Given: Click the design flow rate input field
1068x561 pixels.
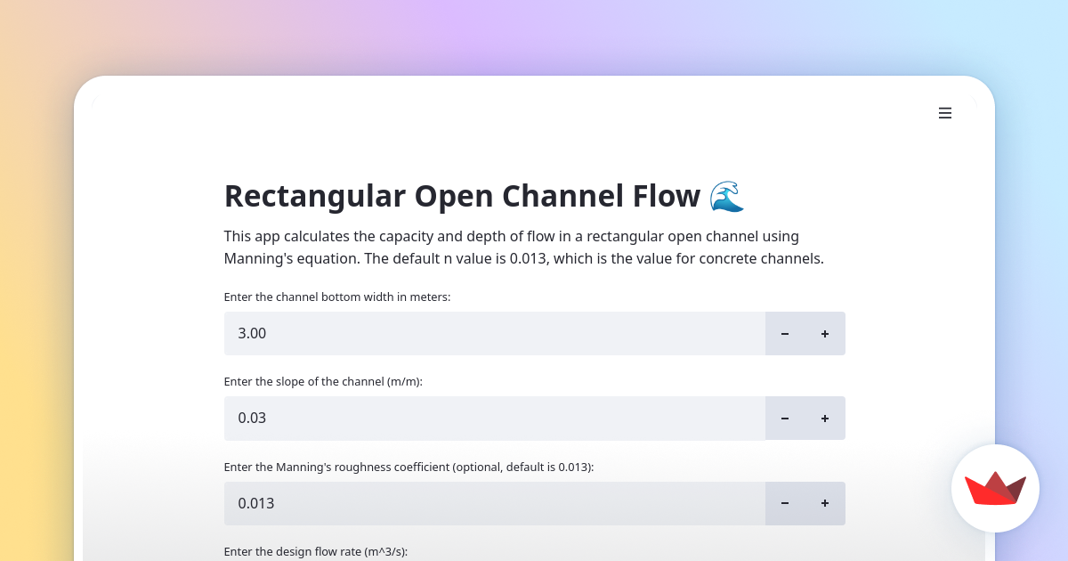Looking at the screenshot, I should (494, 559).
